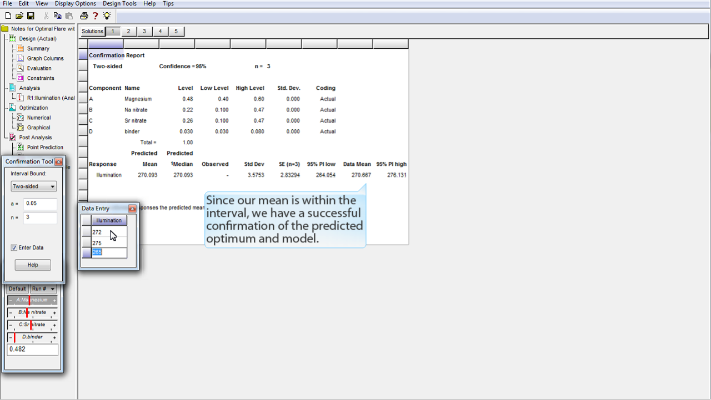Toggle the Enter Data checkbox
The image size is (711, 400).
[14, 248]
